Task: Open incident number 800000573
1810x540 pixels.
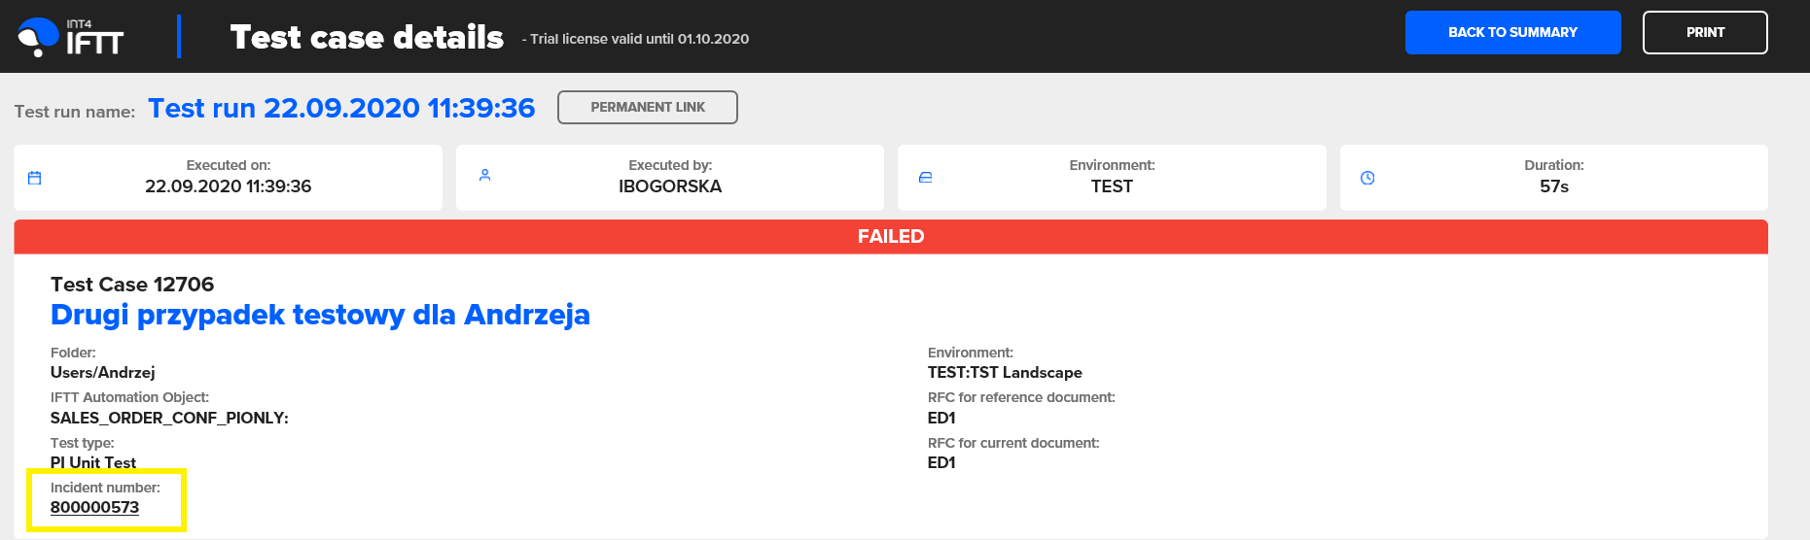Action: (x=94, y=507)
